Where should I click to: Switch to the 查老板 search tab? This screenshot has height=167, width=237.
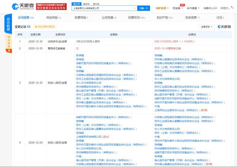[86, 4]
